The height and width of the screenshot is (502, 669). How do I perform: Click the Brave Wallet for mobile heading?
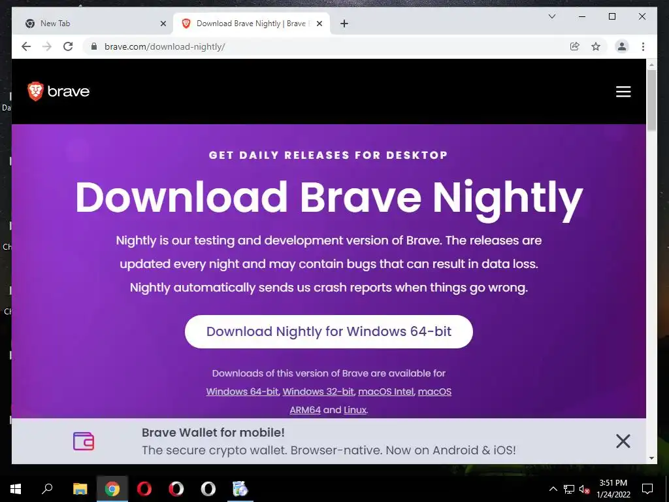tap(213, 433)
